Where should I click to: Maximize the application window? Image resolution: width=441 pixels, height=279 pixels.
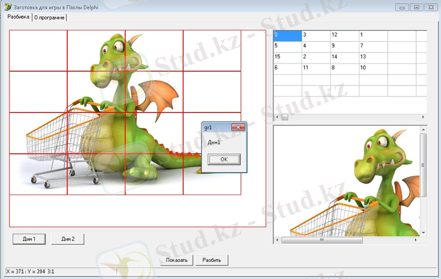click(416, 7)
